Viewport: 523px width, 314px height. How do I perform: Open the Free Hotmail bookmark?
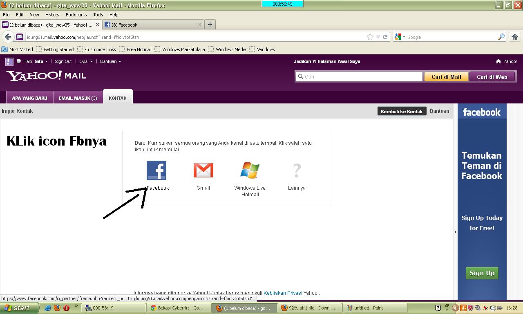[x=135, y=49]
